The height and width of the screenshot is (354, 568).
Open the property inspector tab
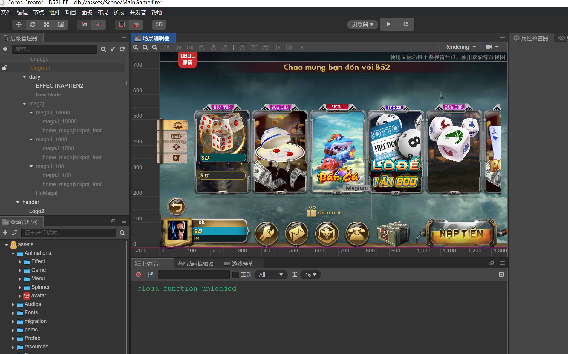(531, 38)
